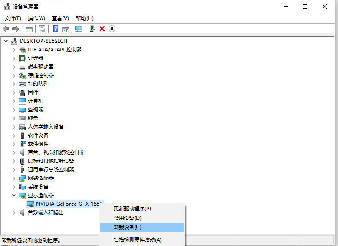Maximize the Device Manager window
Screen dimensions: 338x246
tap(305, 6)
